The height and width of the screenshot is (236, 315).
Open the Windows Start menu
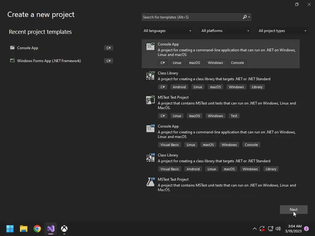pos(10,229)
